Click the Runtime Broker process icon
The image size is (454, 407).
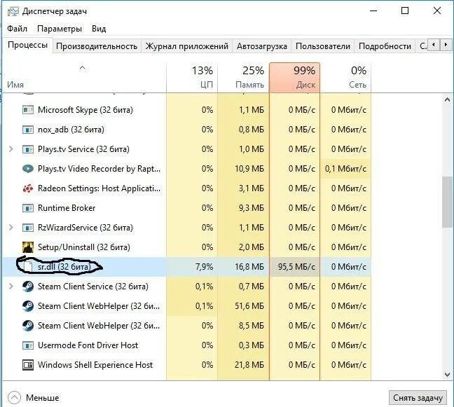point(28,208)
